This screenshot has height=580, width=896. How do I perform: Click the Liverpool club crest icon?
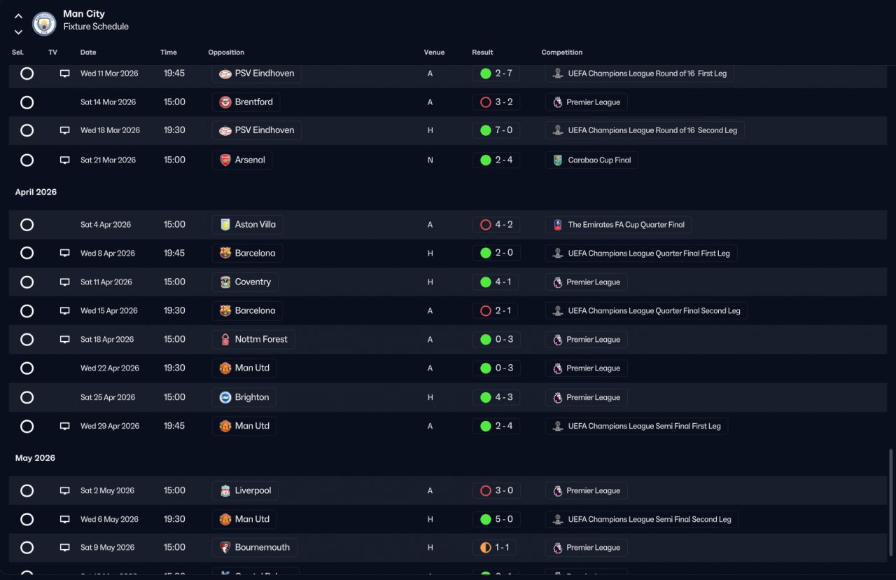click(225, 491)
